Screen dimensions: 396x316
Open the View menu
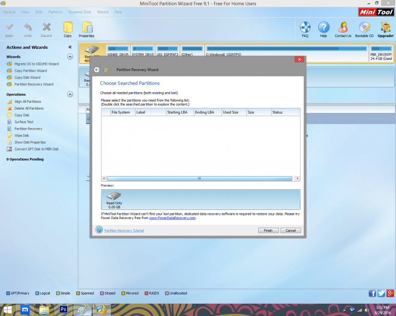[x=25, y=12]
